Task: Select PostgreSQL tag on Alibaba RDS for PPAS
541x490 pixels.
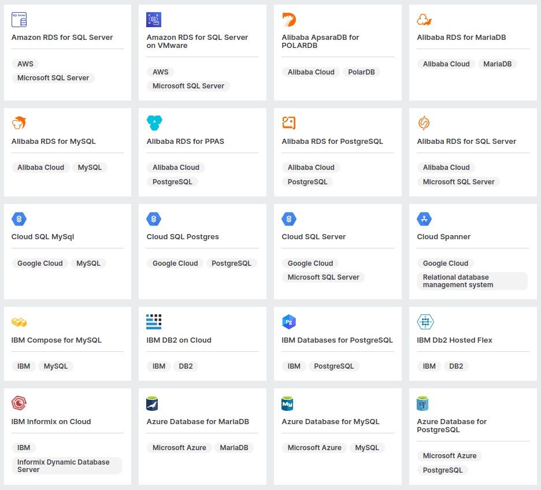Action: click(x=172, y=182)
